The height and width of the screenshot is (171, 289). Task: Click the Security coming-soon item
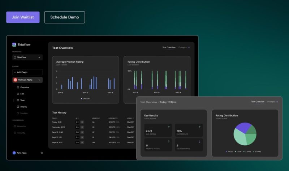click(20, 133)
